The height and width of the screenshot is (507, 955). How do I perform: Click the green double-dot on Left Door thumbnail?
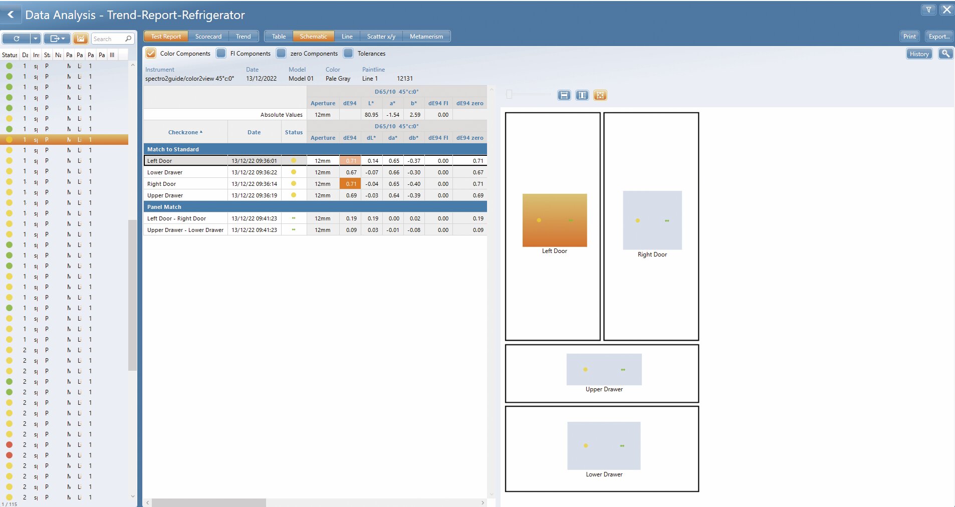(x=570, y=220)
